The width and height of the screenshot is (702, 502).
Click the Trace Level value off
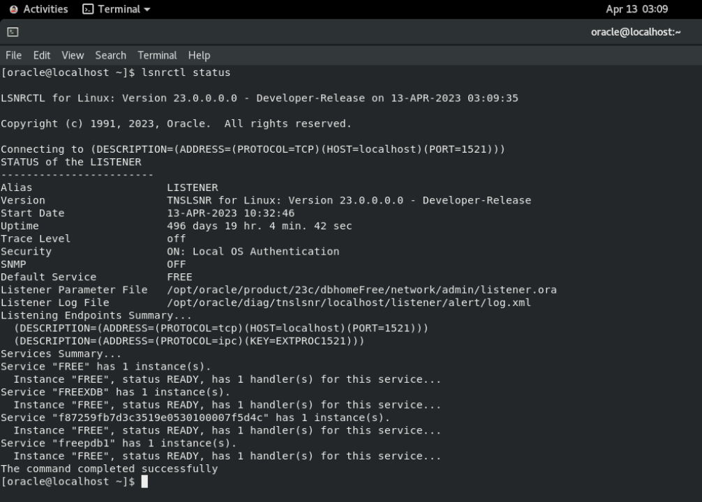point(176,238)
